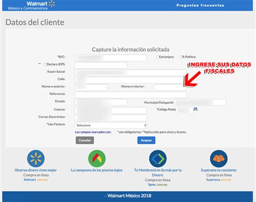The height and width of the screenshot is (202, 256).
Task: Open Ahorras dinero vives mejor link
Action: [36, 170]
